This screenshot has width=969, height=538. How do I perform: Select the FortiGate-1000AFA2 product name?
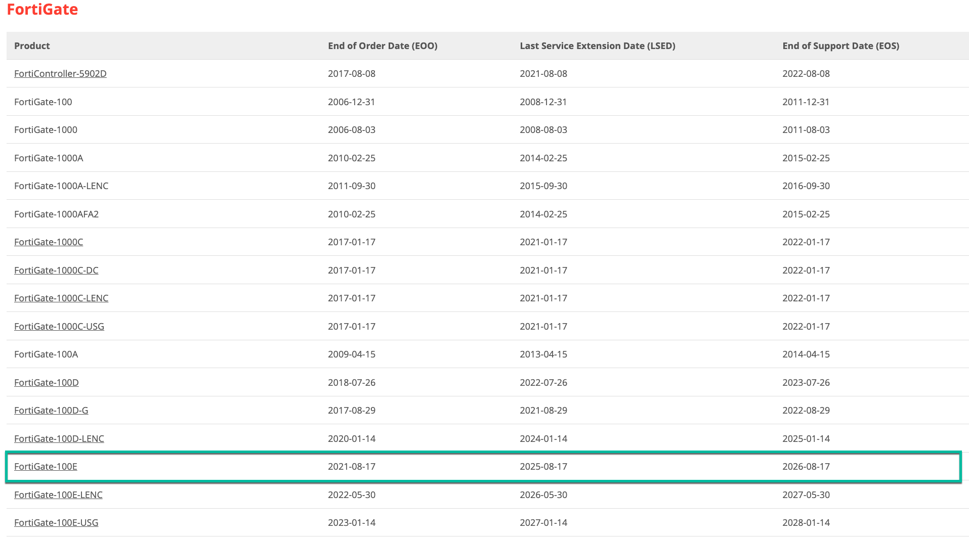click(x=56, y=214)
